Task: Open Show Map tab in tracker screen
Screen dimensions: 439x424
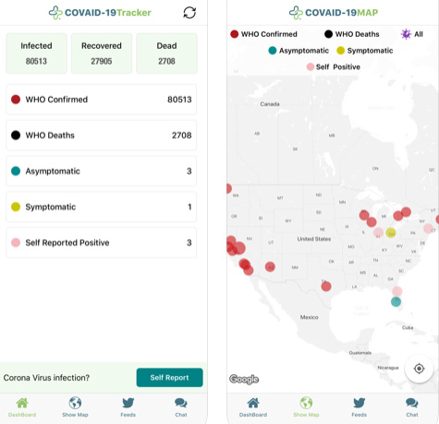Action: [75, 407]
